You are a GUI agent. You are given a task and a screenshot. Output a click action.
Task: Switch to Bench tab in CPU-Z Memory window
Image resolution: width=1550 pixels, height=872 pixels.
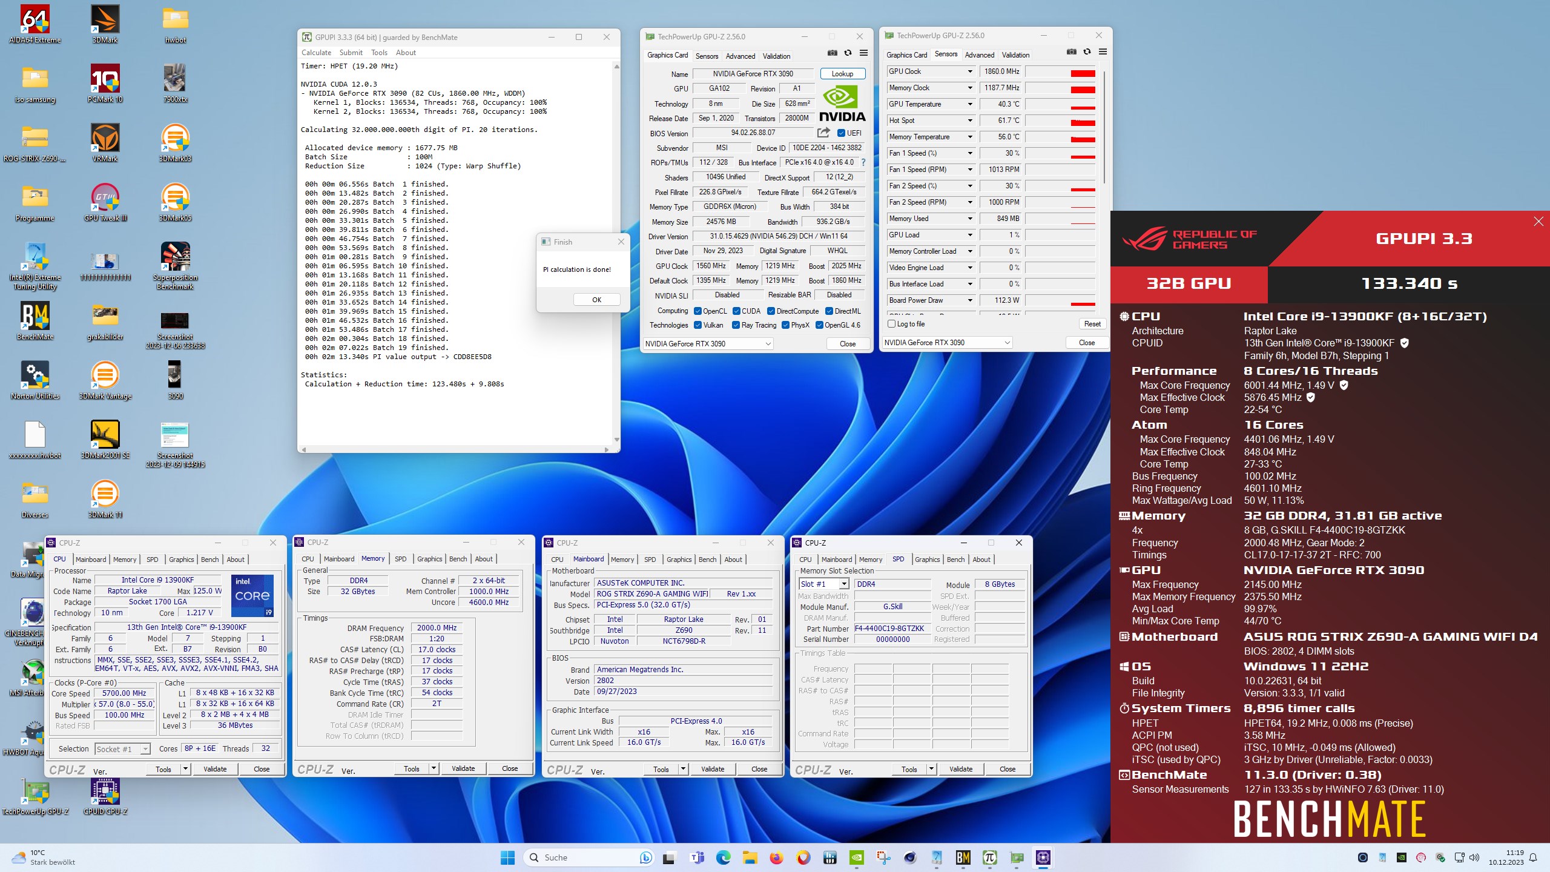click(458, 559)
